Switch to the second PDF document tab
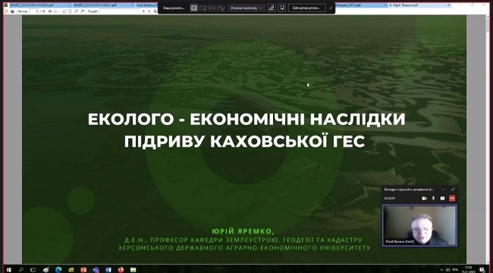The height and width of the screenshot is (273, 493). click(x=103, y=5)
